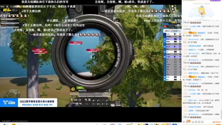222x125 pixels.
Task: Click the KDA row with 0 points
Action: tap(172, 79)
